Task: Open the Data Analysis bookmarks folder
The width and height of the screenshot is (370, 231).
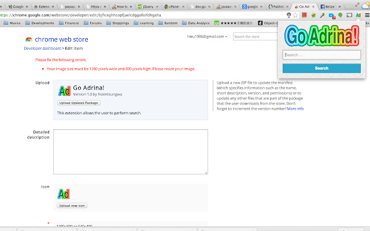Action: pos(196,23)
